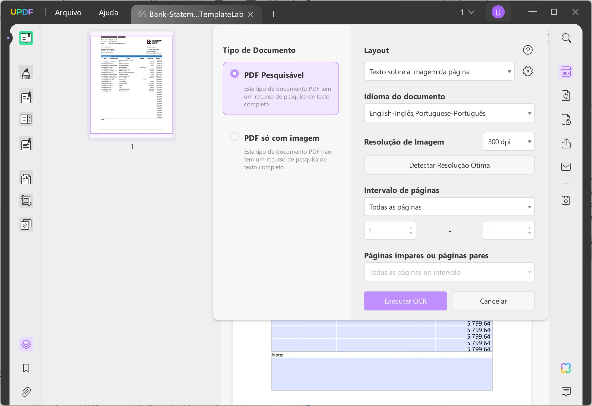
Task: Click the start page number field
Action: (x=390, y=230)
